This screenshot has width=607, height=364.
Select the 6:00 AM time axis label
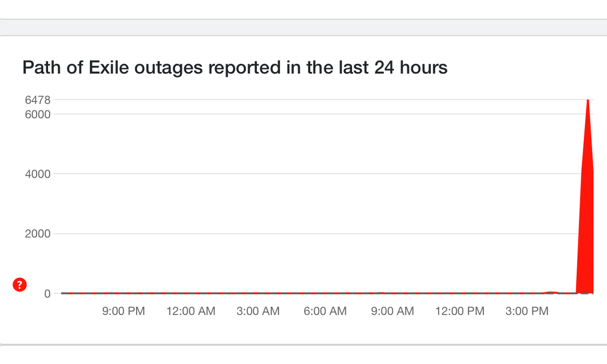[325, 311]
